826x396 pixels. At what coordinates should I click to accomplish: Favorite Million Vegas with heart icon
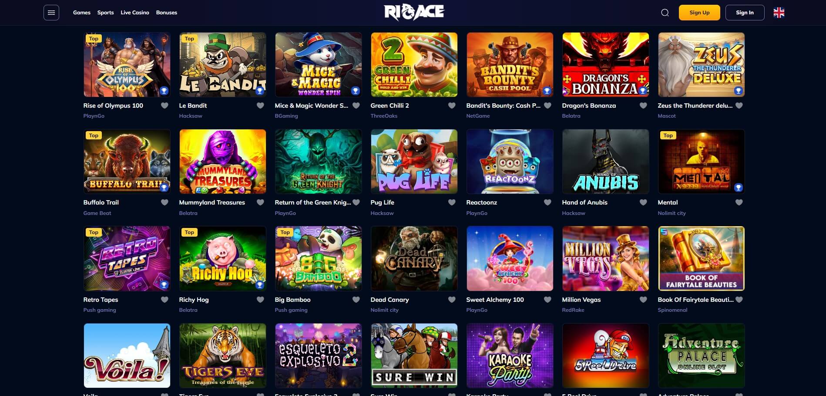(x=643, y=300)
